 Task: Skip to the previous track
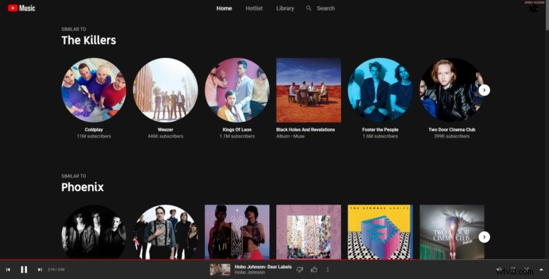(8, 269)
